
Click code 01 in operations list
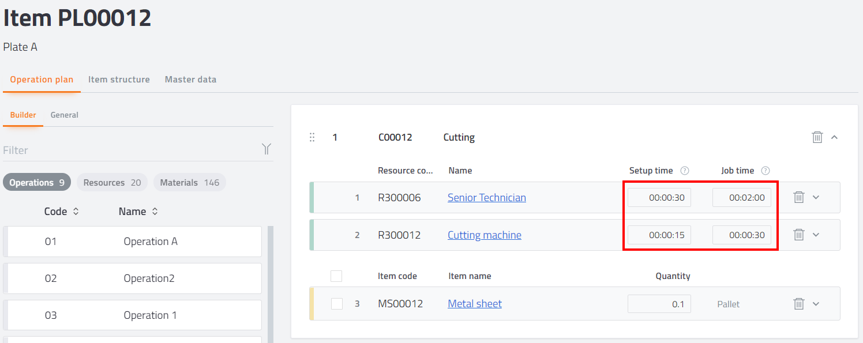51,242
